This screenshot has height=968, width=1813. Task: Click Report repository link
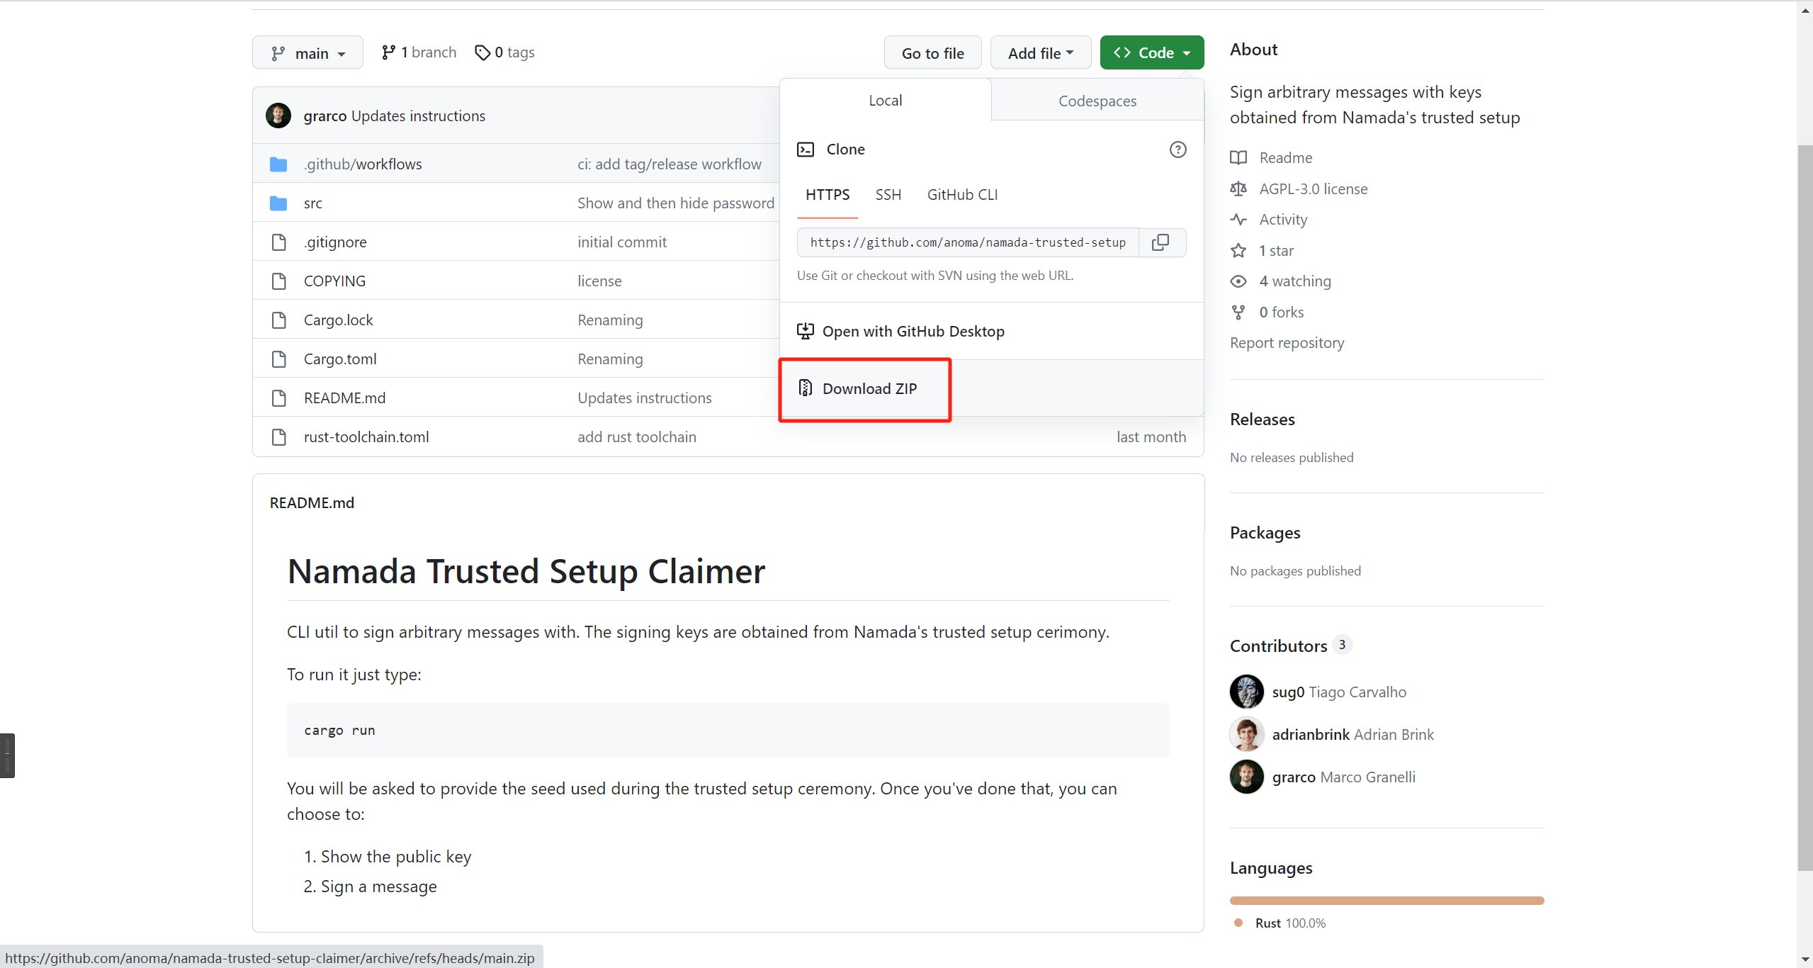(1287, 343)
